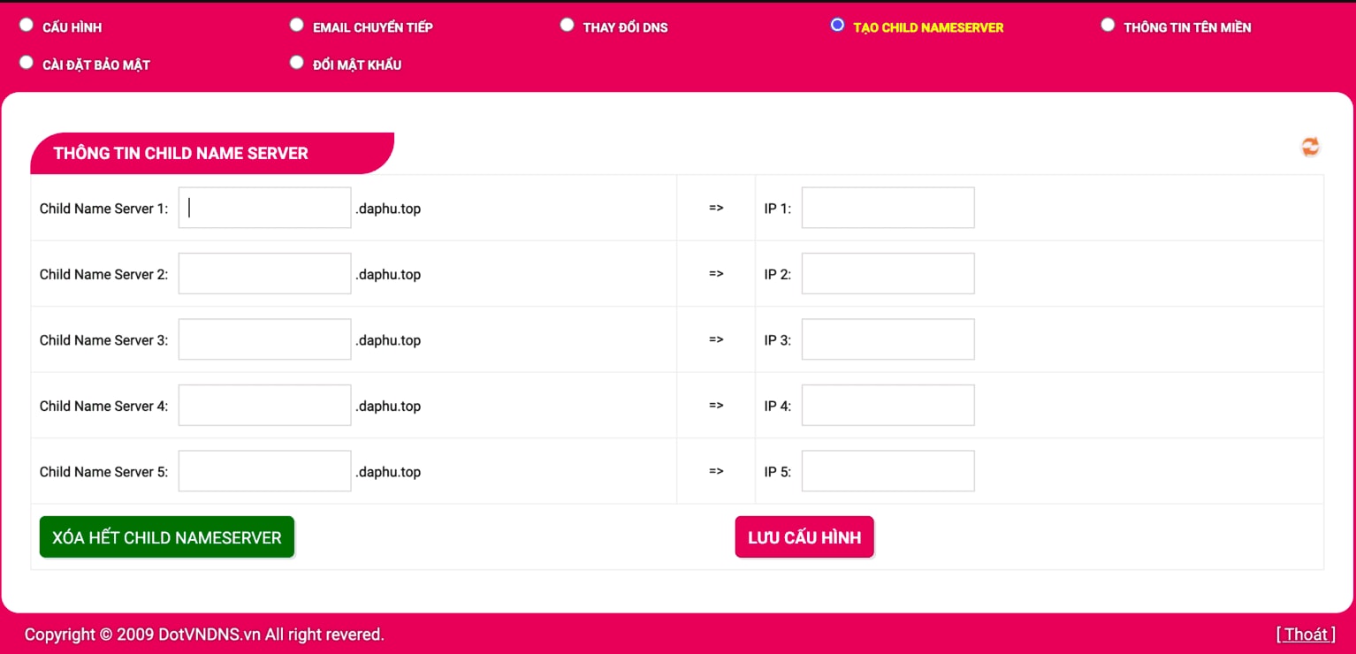Click the Child Name Server 2 input

coord(265,274)
